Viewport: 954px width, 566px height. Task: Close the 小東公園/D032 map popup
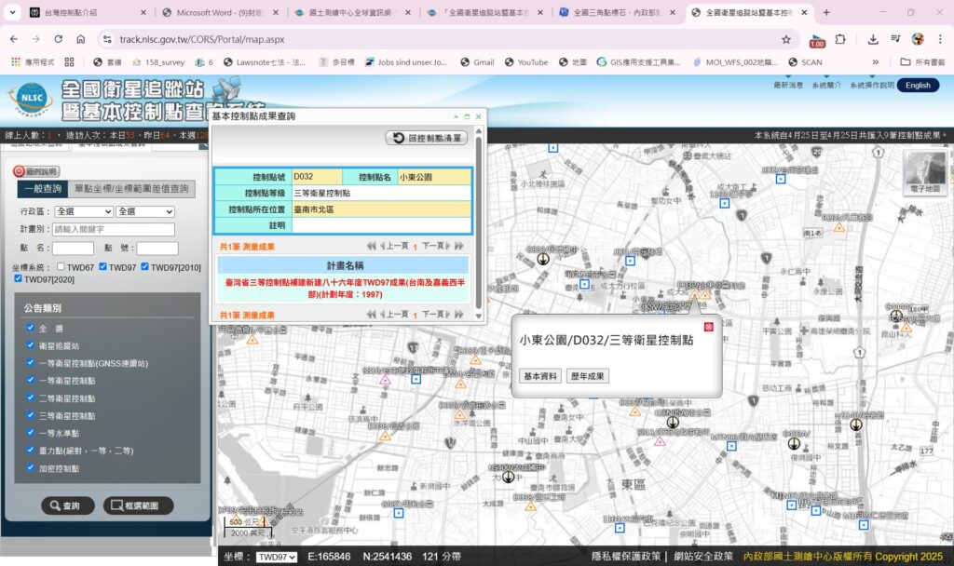pyautogui.click(x=708, y=327)
